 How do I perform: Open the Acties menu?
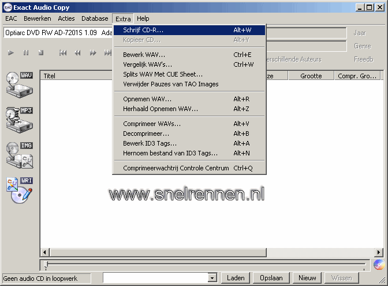pyautogui.click(x=66, y=18)
